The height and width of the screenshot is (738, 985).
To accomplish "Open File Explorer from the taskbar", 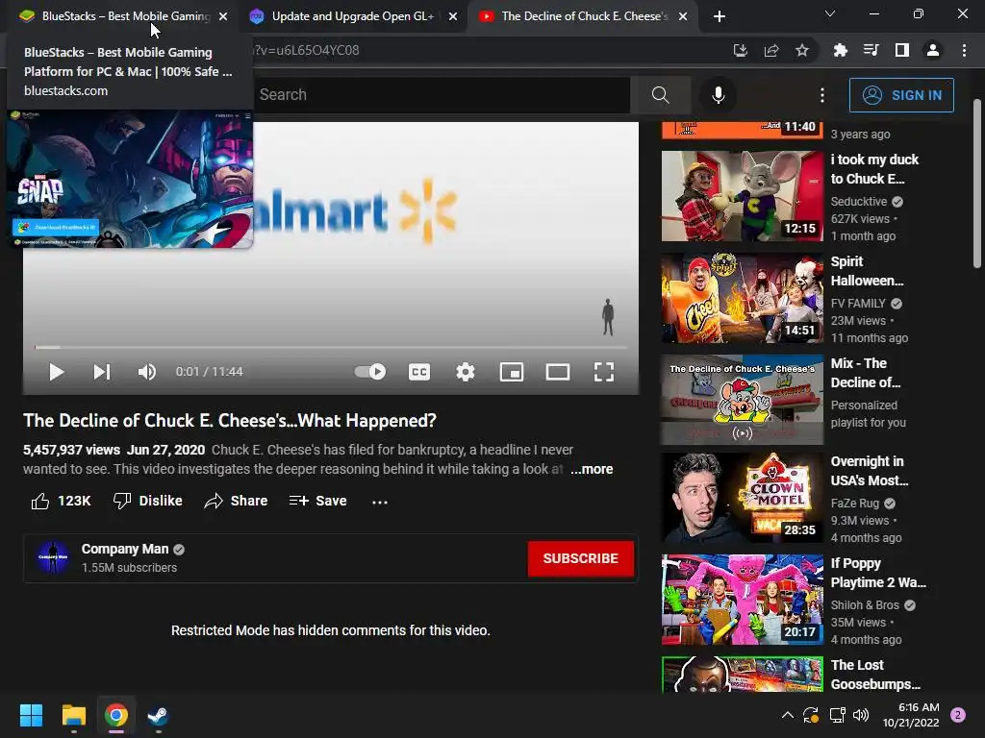I will tap(73, 715).
